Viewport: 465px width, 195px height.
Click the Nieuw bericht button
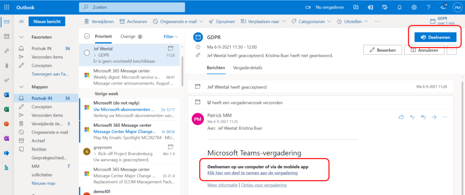click(x=47, y=21)
